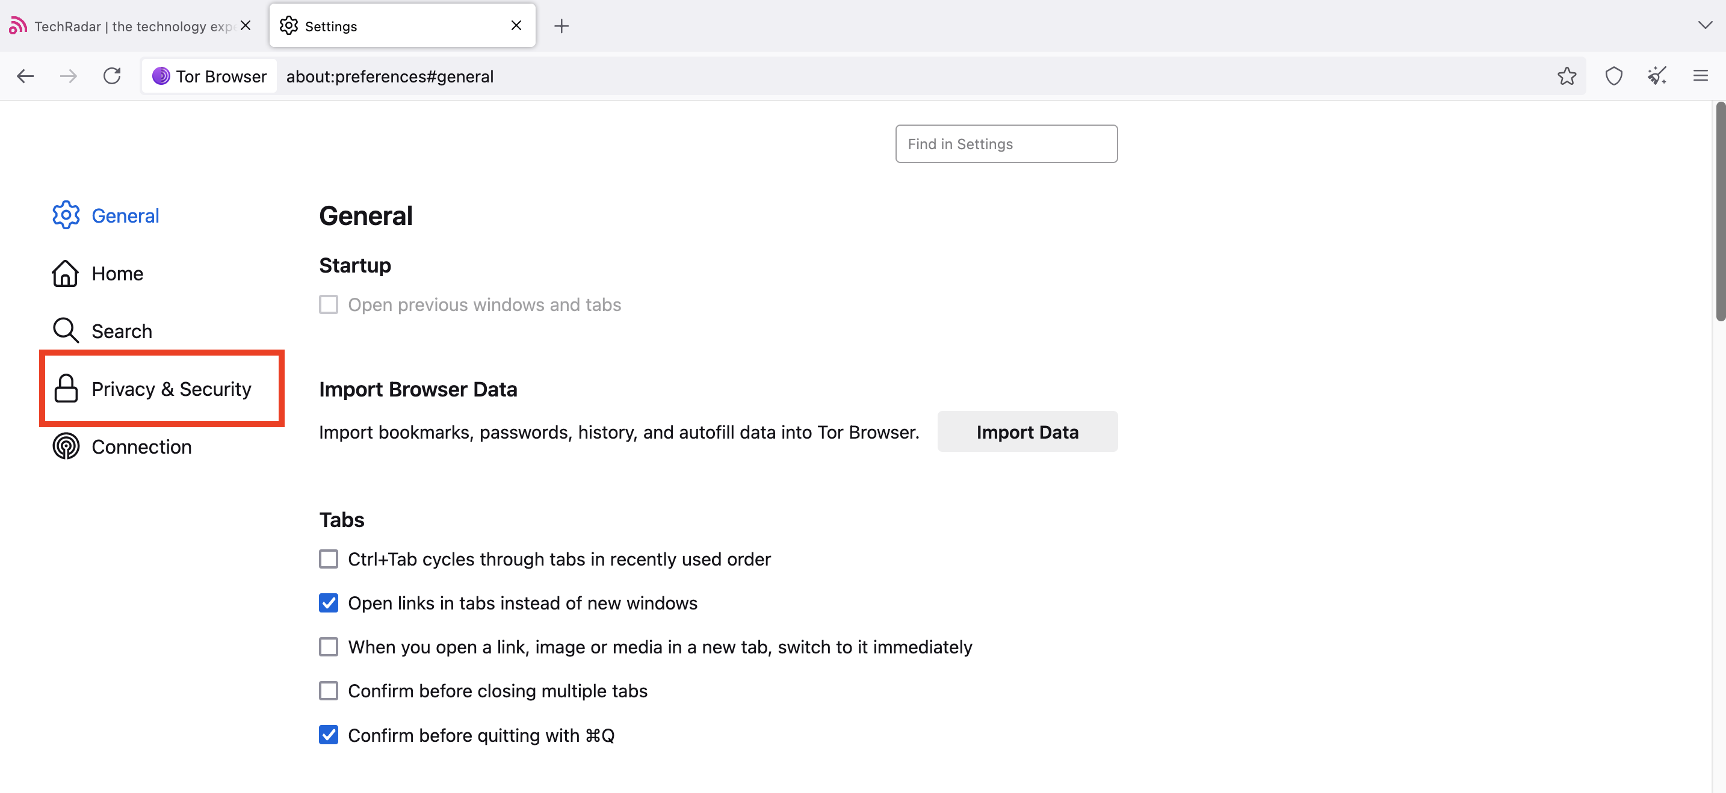Screen dimensions: 1726x793
Task: Enable switch to new tab immediately
Action: pos(329,647)
